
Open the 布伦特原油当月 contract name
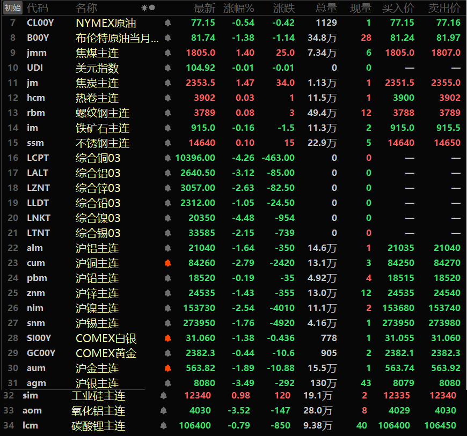tap(117, 38)
